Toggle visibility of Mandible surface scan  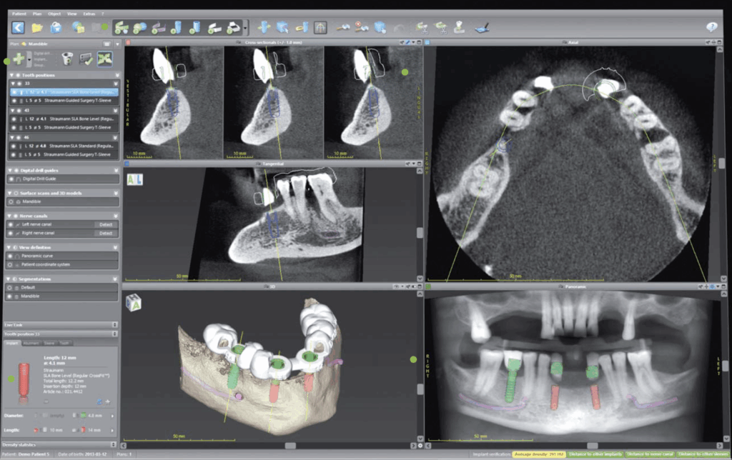pyautogui.click(x=11, y=201)
